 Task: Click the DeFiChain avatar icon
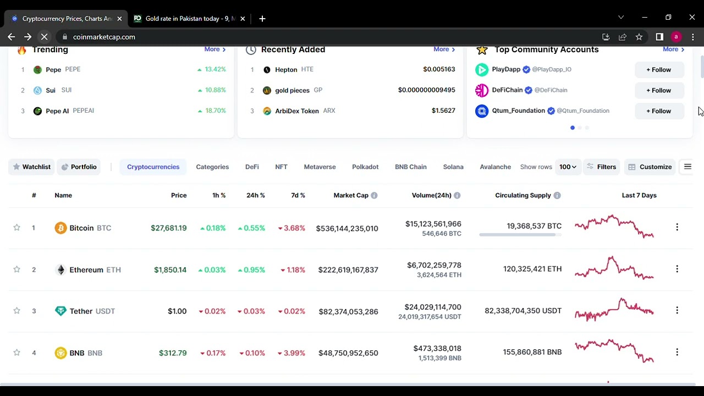point(482,90)
